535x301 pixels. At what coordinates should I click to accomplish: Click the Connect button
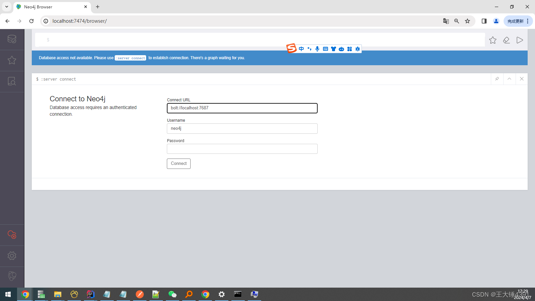pos(179,164)
